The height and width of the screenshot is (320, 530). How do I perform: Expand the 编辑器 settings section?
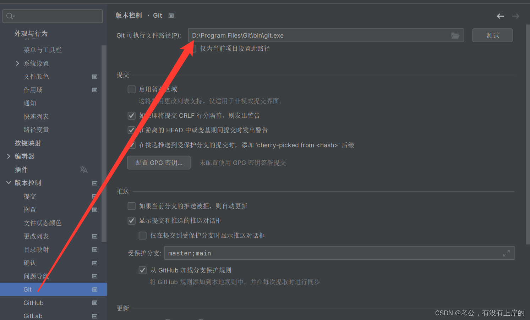9,156
